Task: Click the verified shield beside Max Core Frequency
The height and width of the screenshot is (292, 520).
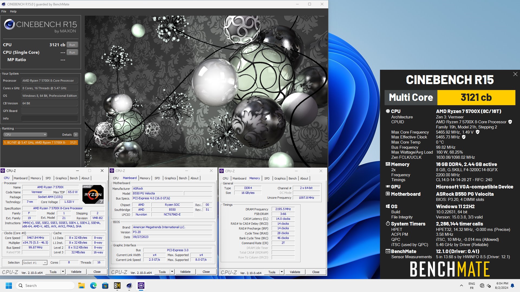Action: 477,132
